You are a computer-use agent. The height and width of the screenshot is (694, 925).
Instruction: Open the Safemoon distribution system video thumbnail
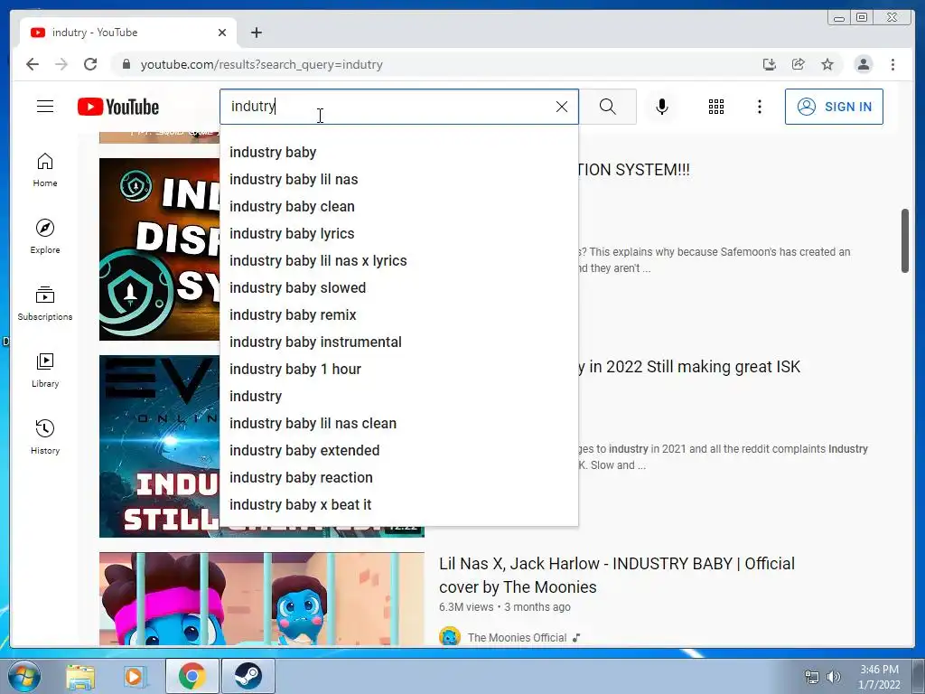coord(159,249)
